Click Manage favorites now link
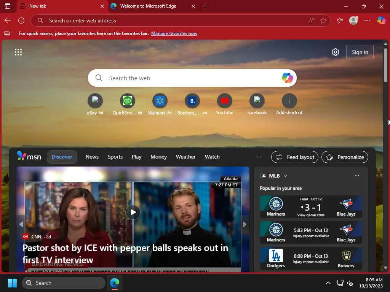The image size is (390, 292). pyautogui.click(x=174, y=33)
